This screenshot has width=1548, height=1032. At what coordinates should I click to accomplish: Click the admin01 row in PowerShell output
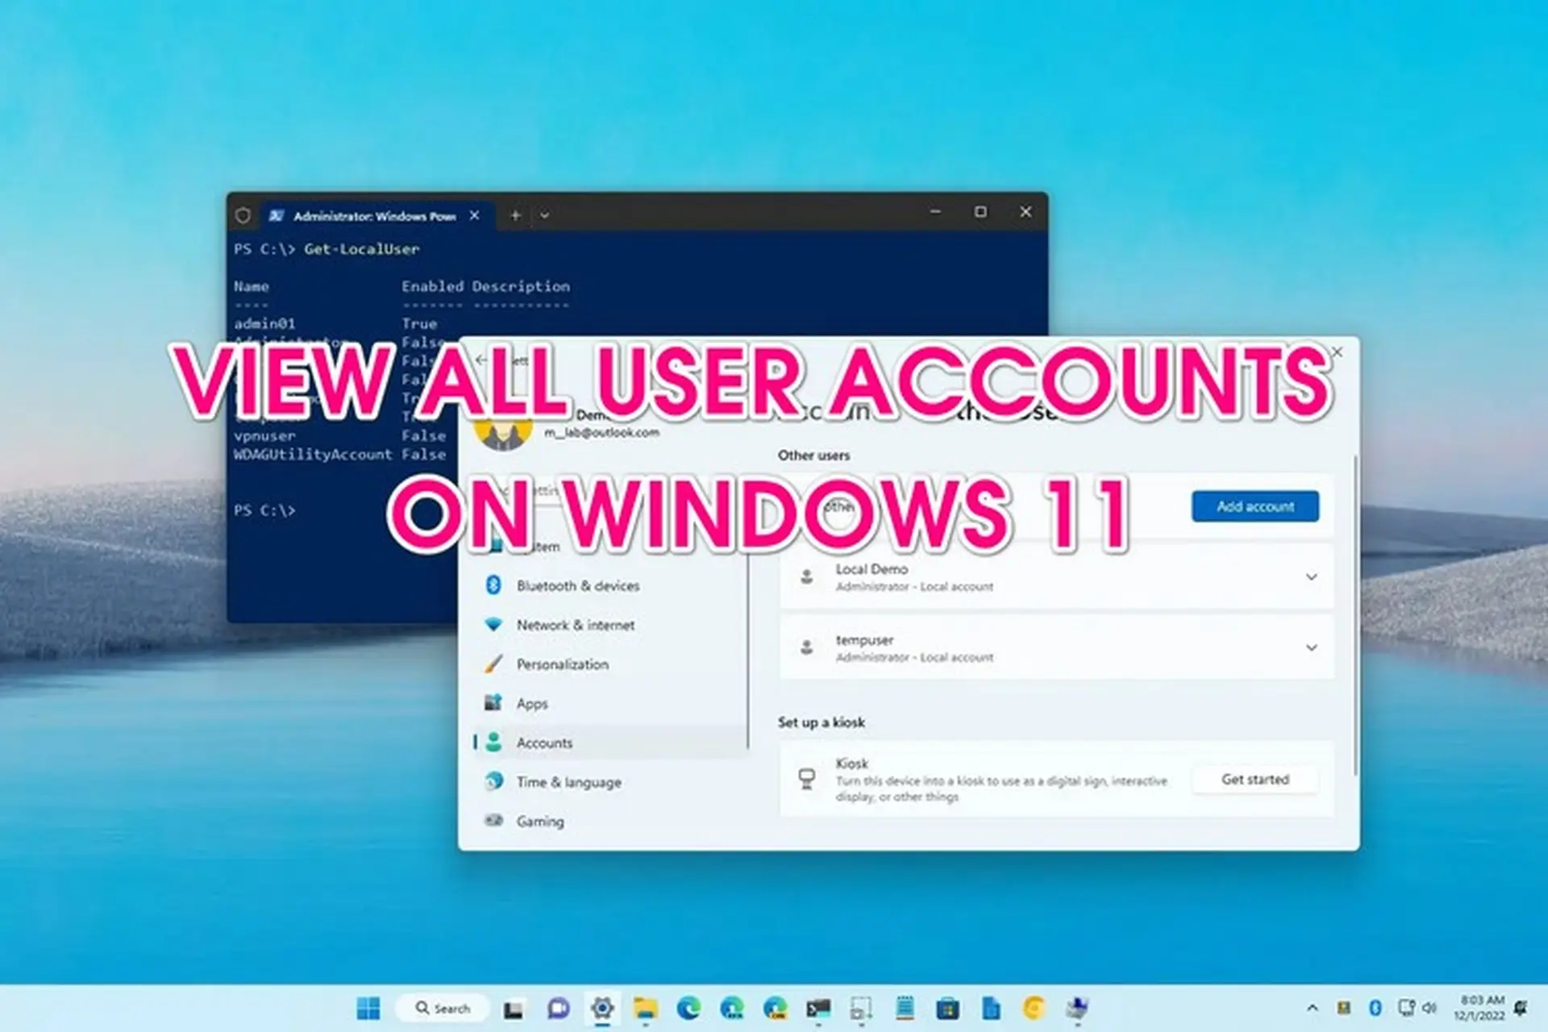pyautogui.click(x=335, y=323)
